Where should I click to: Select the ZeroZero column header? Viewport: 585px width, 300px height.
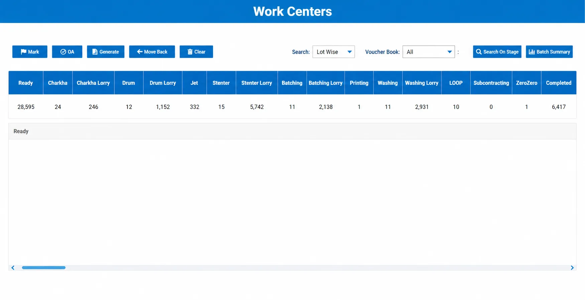(x=526, y=83)
